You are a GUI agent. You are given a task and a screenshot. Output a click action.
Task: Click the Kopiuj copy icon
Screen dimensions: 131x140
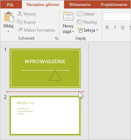[20, 22]
